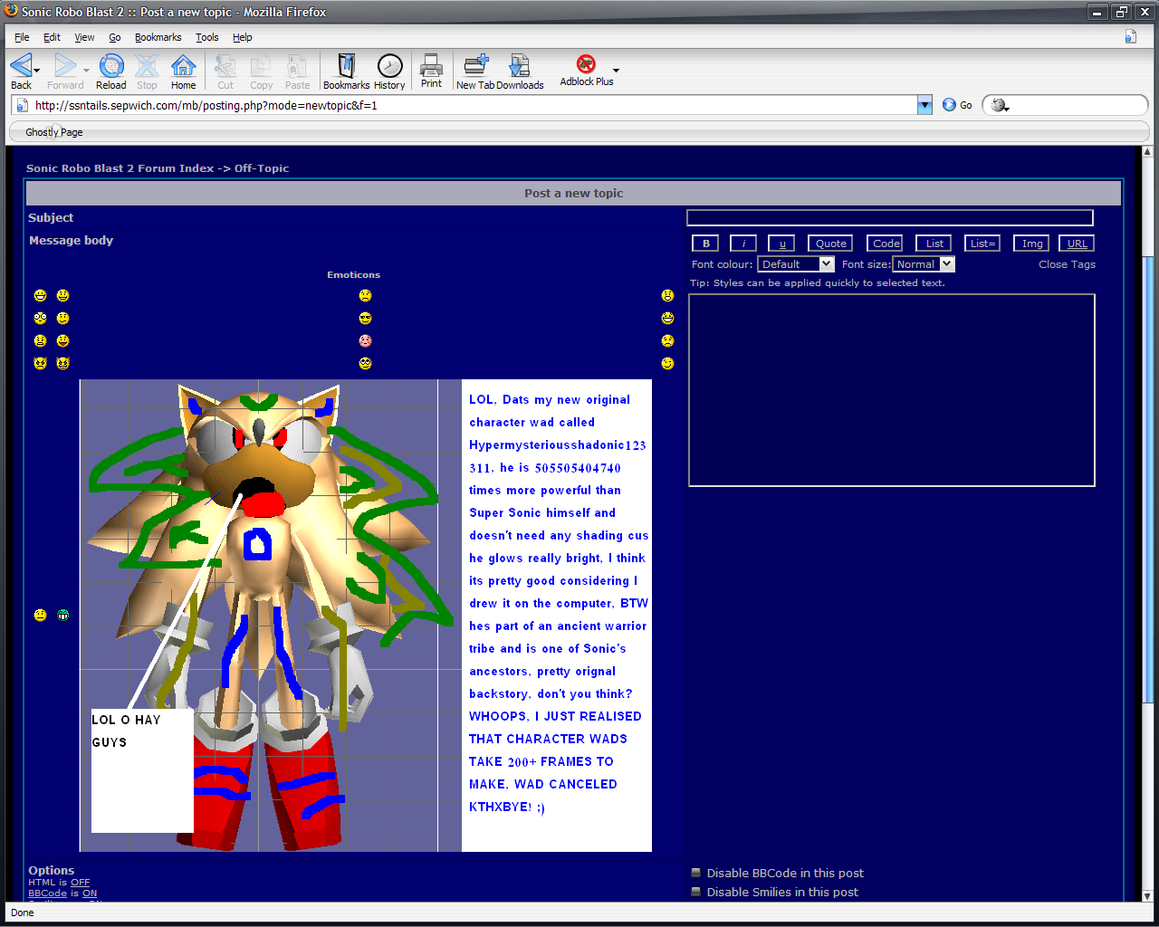Open the Font size dropdown
Viewport: 1159px width, 927px height.
pos(923,264)
